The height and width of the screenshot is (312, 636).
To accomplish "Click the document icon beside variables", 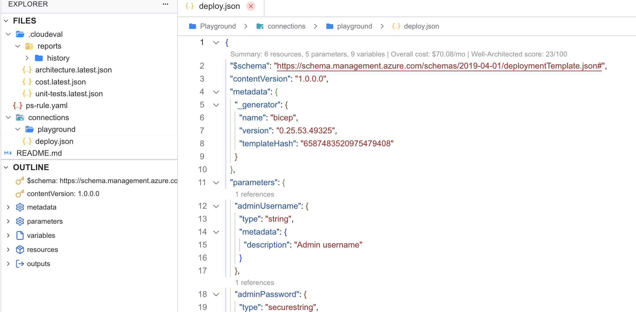I will 20,235.
